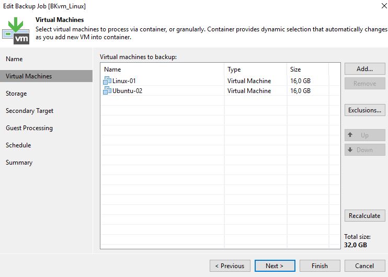388x277 pixels.
Task: Click the Ubuntu-02 VM icon
Action: (x=107, y=90)
